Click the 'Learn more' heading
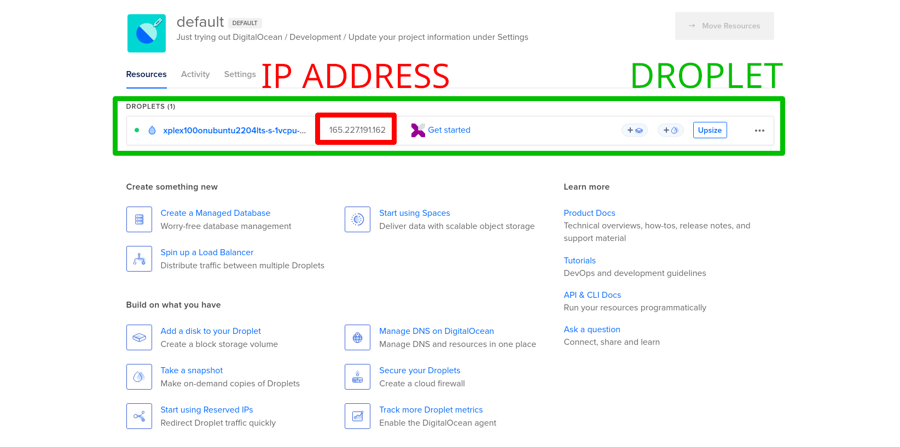The image size is (900, 447). pos(587,187)
